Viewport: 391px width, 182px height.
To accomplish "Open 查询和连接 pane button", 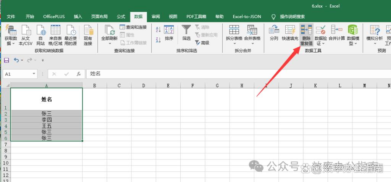I will pos(133,27).
